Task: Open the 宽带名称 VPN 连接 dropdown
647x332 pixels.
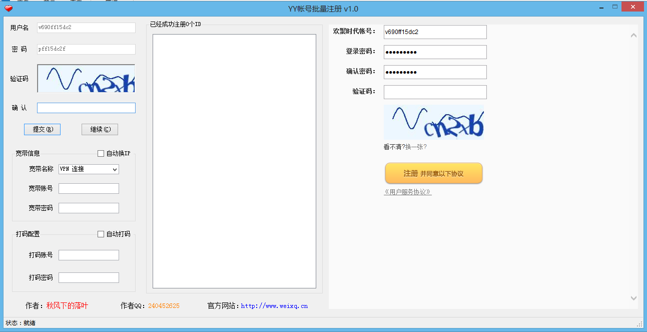Action: click(x=89, y=169)
